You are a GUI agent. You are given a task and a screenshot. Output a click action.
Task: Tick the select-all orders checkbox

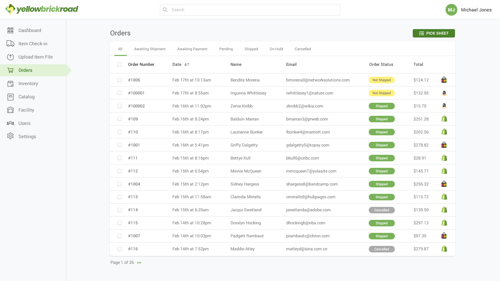120,64
